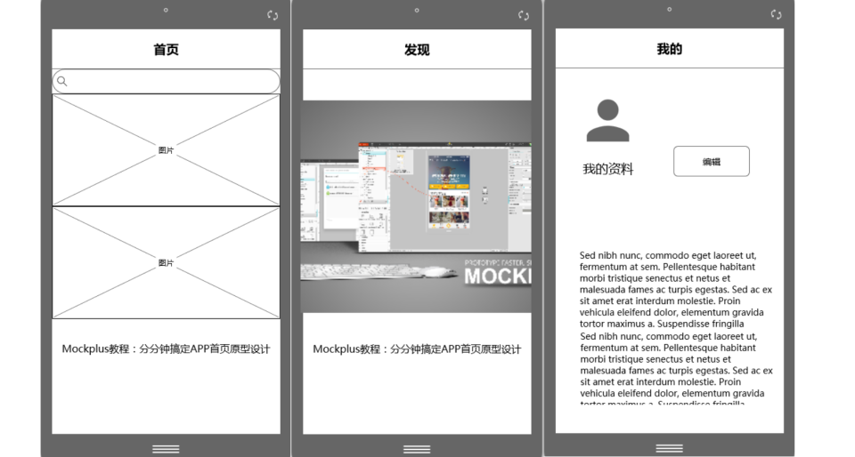Click the 我的 title text

point(669,49)
